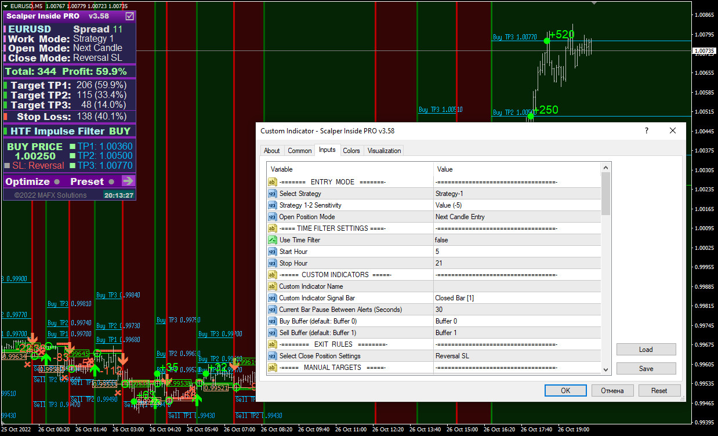This screenshot has height=436, width=718.
Task: Click the icon beside Open Position Mode
Action: pyautogui.click(x=272, y=217)
